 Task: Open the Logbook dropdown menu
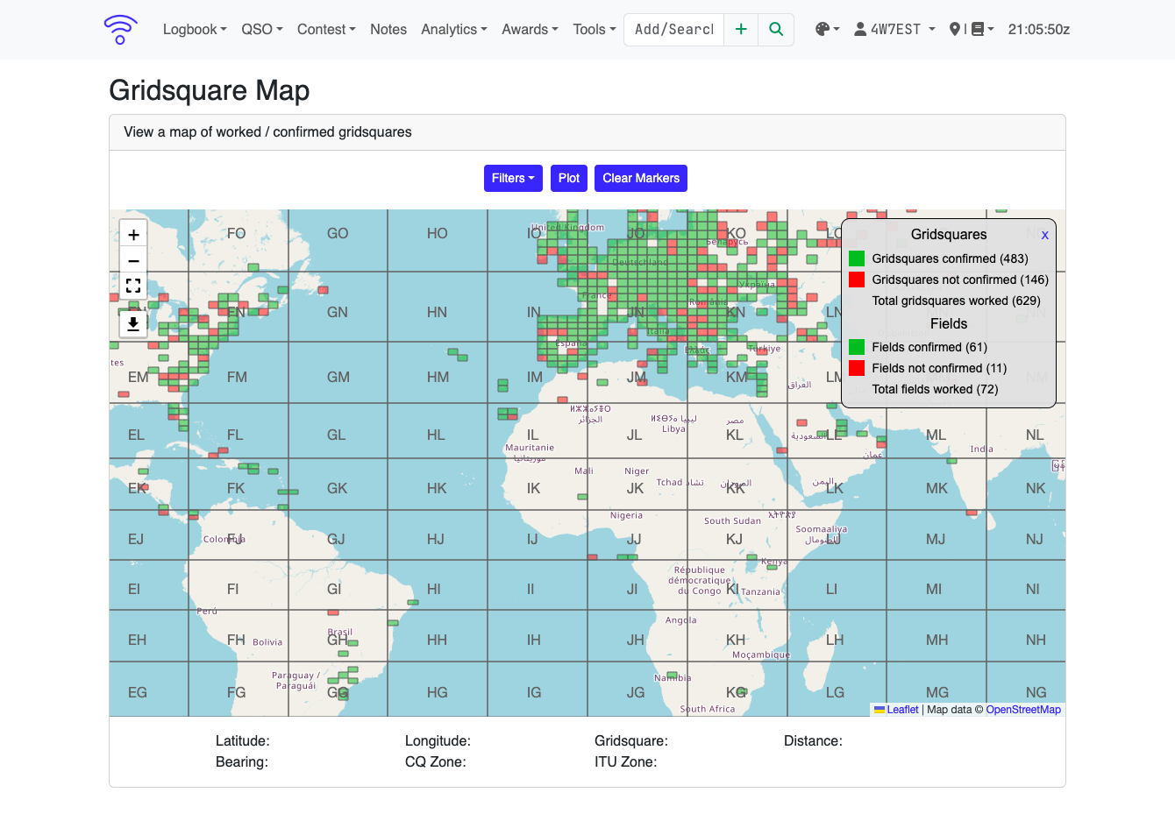click(195, 29)
